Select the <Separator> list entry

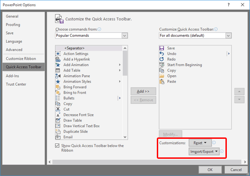click(89, 48)
